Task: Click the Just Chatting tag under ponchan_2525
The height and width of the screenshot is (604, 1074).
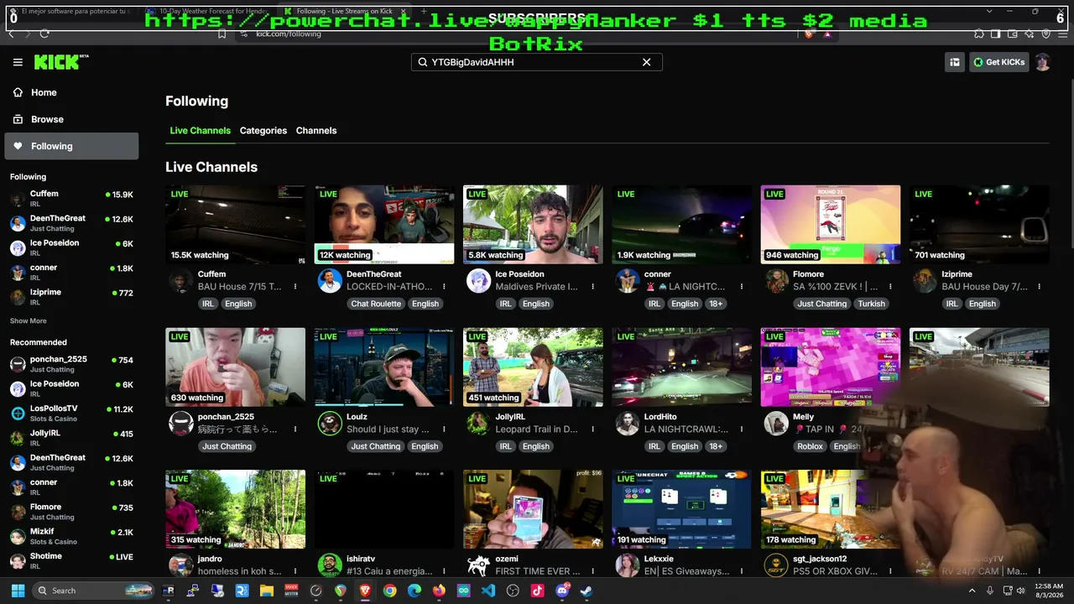Action: point(227,446)
